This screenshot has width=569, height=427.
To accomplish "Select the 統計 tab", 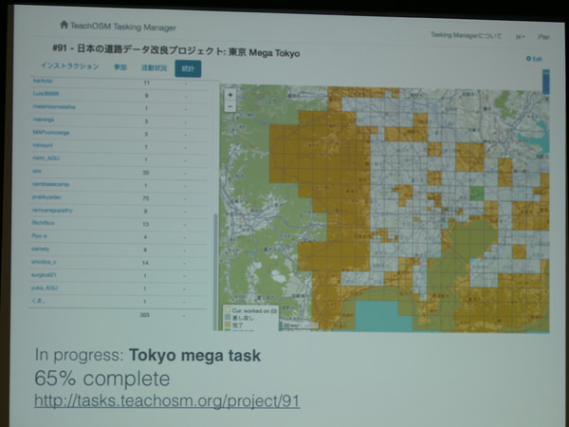I will click(x=188, y=69).
